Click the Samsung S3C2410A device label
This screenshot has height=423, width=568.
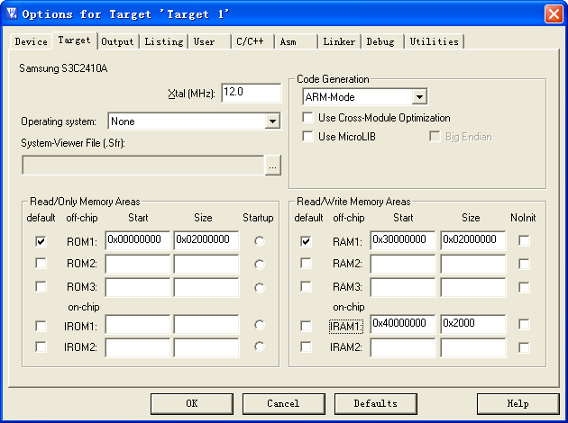tap(63, 68)
